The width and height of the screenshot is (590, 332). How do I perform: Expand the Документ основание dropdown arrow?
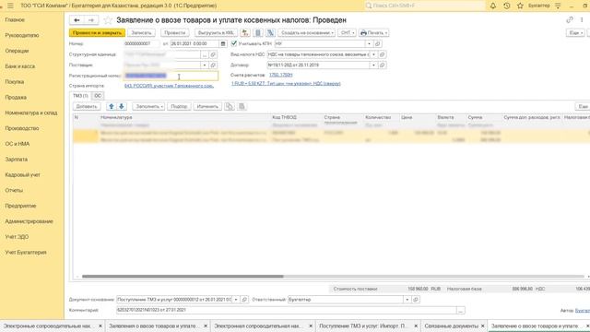coord(236,300)
